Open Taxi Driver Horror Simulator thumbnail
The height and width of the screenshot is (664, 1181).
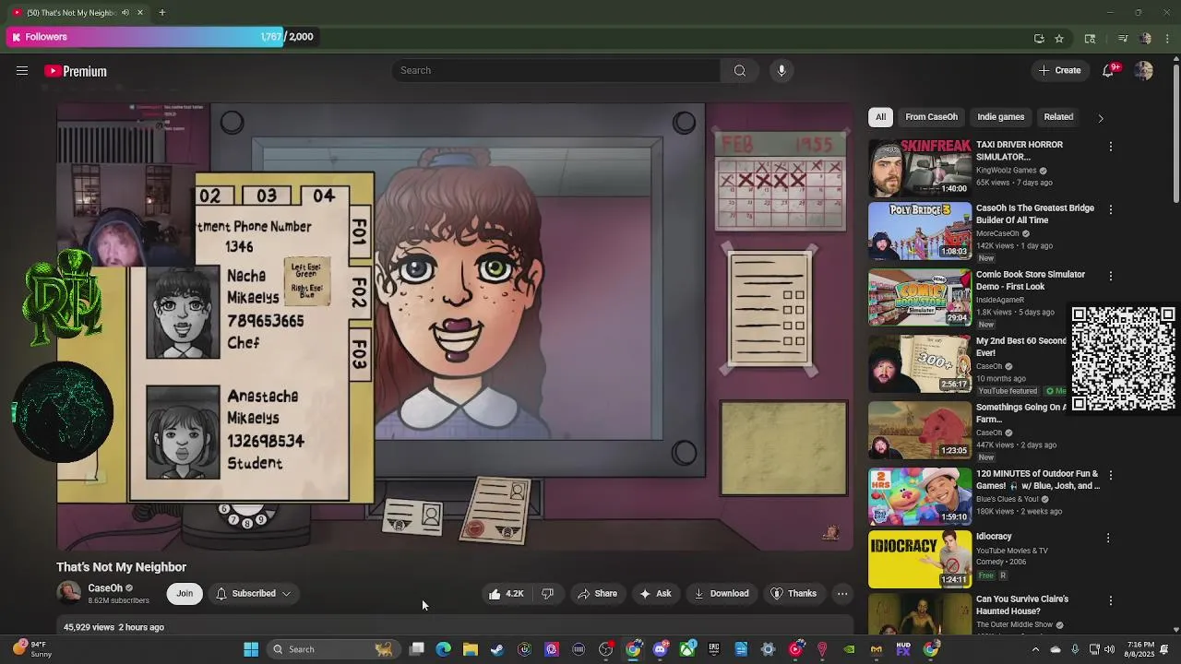[920, 168]
